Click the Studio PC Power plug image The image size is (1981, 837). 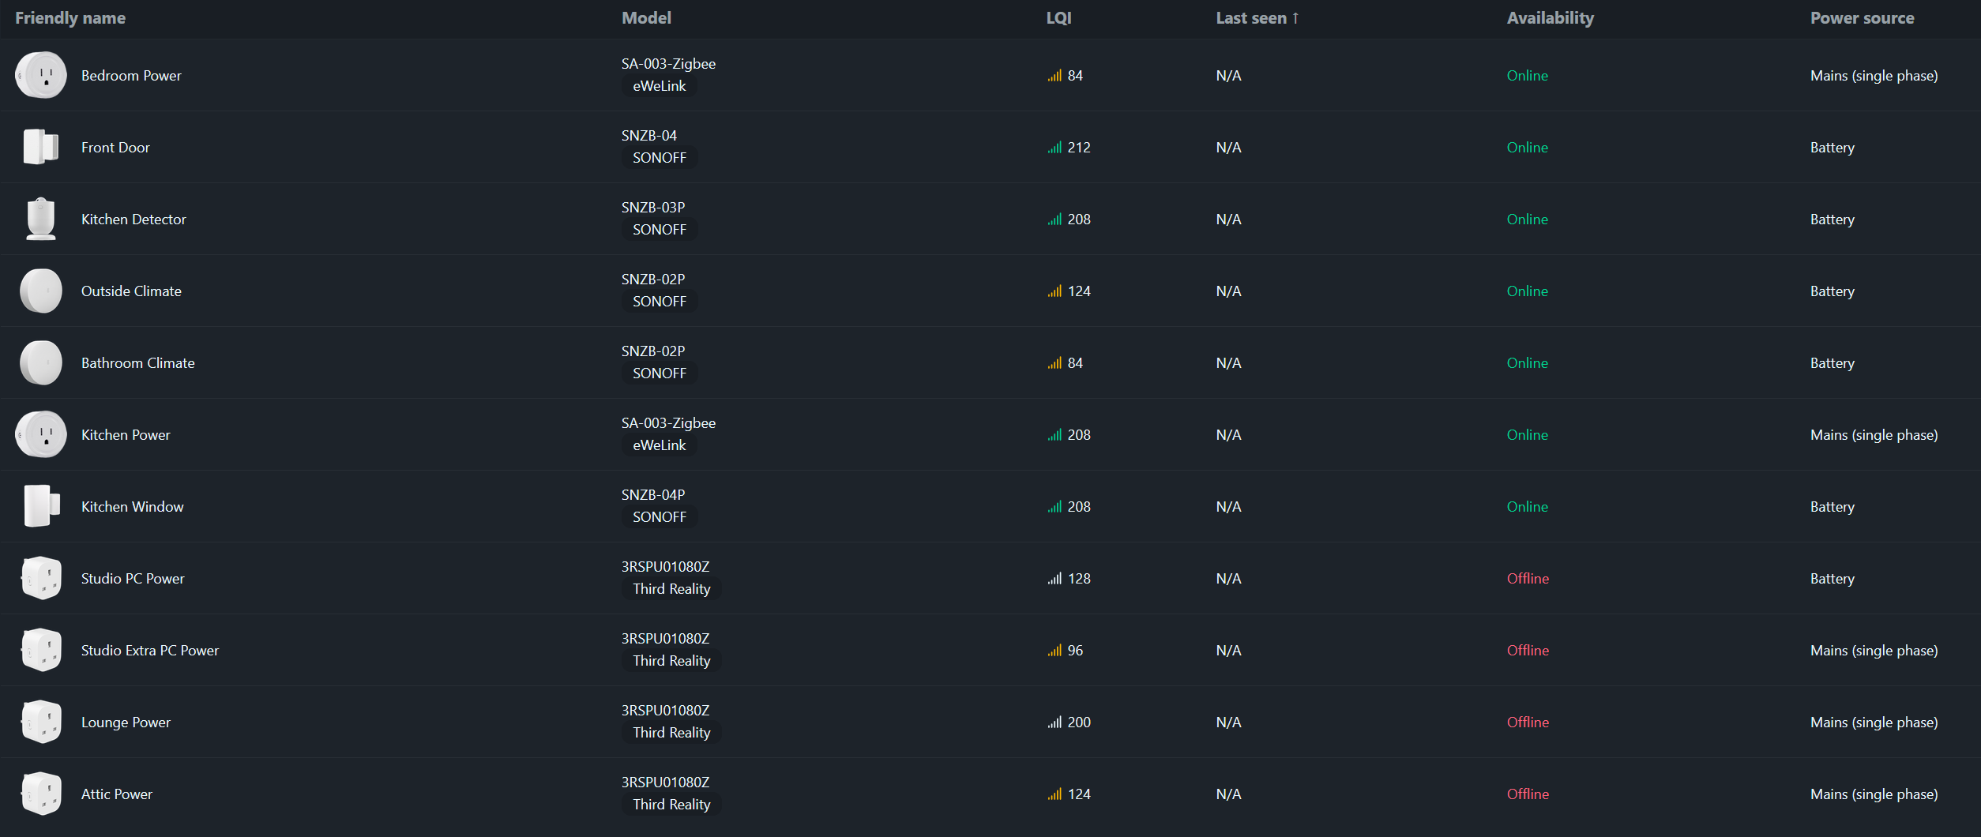[41, 579]
